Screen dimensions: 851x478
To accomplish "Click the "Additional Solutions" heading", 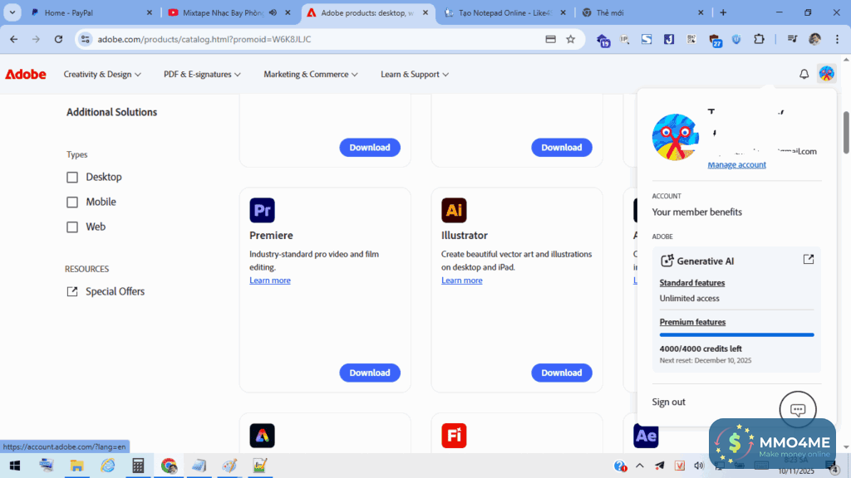I will point(112,112).
